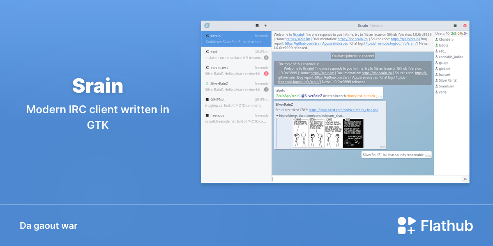Select huawei in the user list
The width and height of the screenshot is (493, 246).
pyautogui.click(x=444, y=75)
